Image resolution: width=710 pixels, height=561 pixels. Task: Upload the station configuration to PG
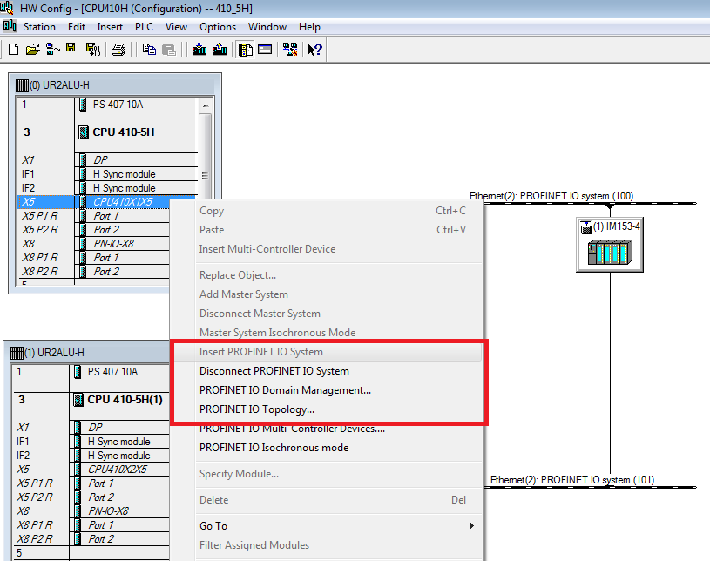pyautogui.click(x=219, y=50)
